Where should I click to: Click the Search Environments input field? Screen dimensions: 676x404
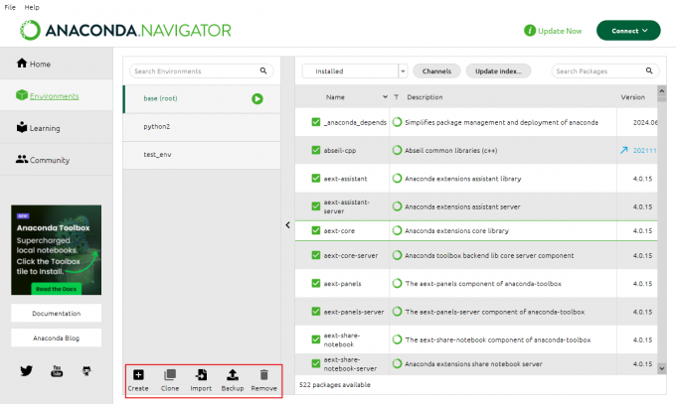click(x=202, y=71)
